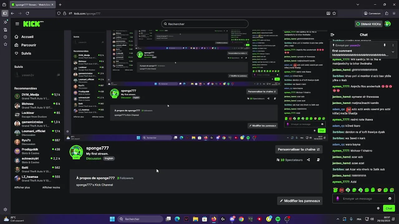The height and width of the screenshot is (224, 399).
Task: Open the Kick hamburger menu
Action: pyautogui.click(x=17, y=24)
